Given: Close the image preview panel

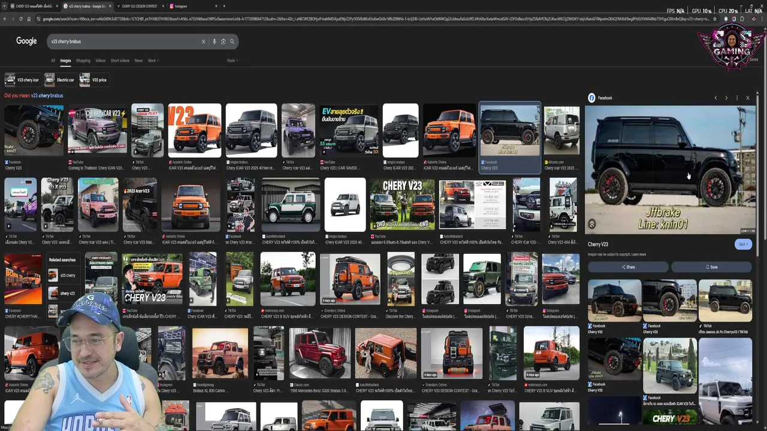Looking at the screenshot, I should (x=747, y=98).
